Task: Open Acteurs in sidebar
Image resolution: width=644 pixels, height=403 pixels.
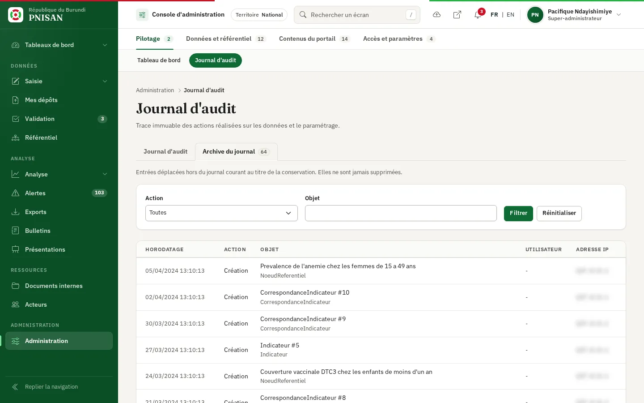Action: point(59,304)
